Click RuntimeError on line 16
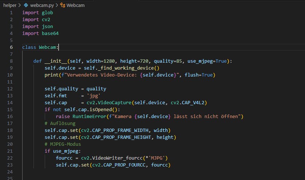Viewport: 305px width, 180px height. [x=89, y=117]
